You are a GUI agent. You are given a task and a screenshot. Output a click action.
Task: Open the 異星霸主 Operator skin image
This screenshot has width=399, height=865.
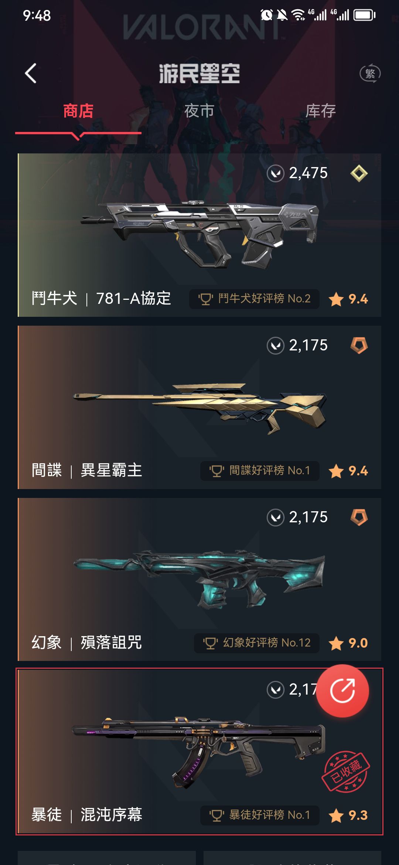[x=200, y=408]
